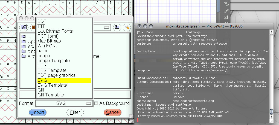Click 'nomaintainer@macports.org' in the terminal
Viewport: 279px width, 125px height.
click(x=193, y=101)
